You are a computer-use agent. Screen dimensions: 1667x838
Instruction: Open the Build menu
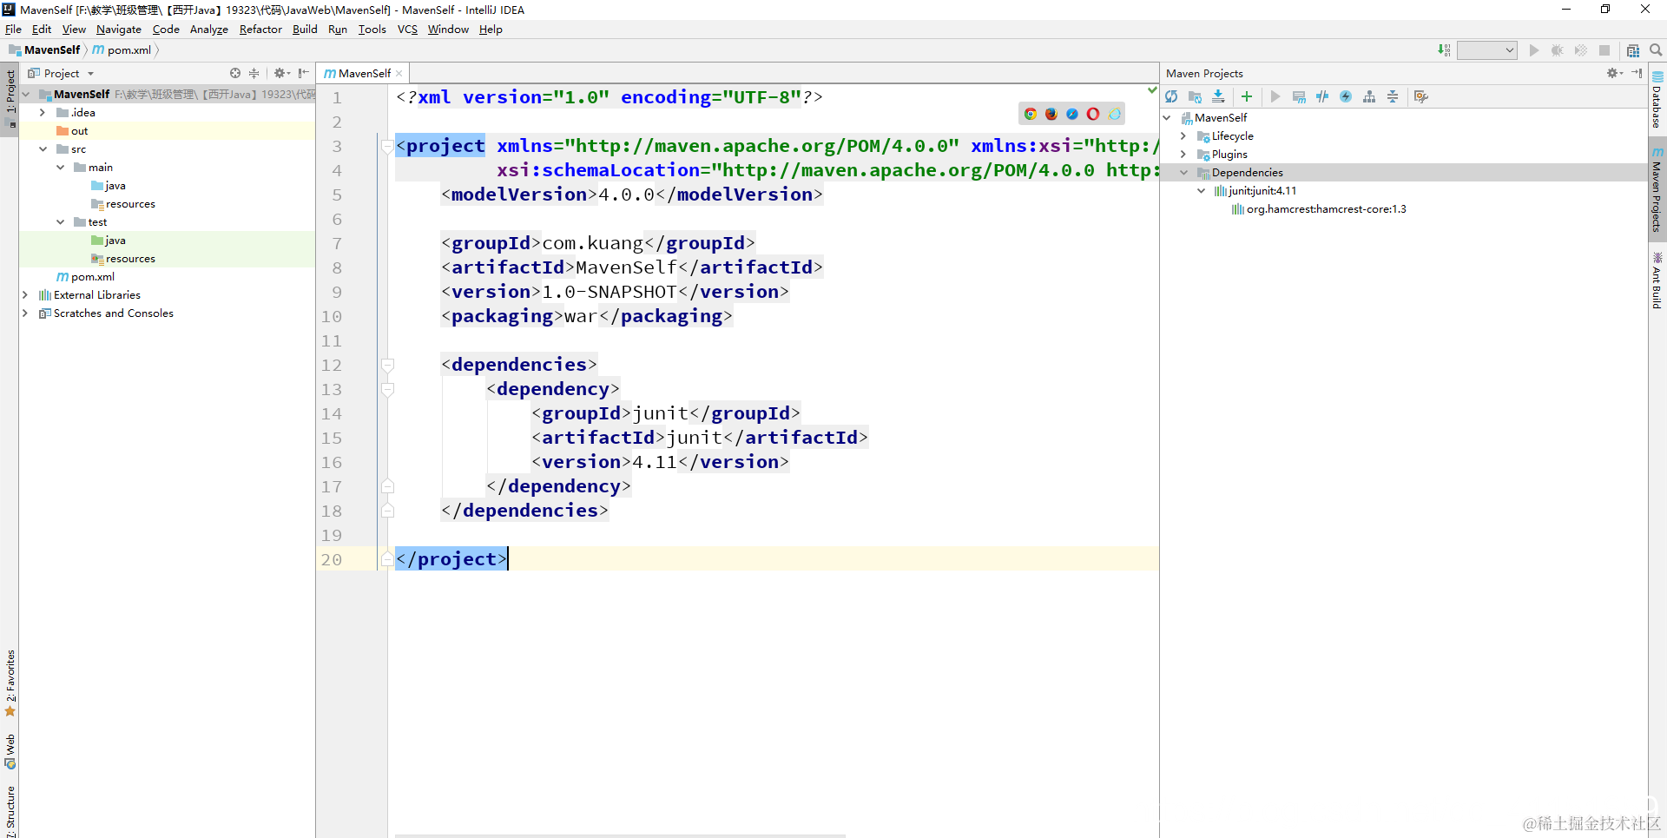[305, 30]
